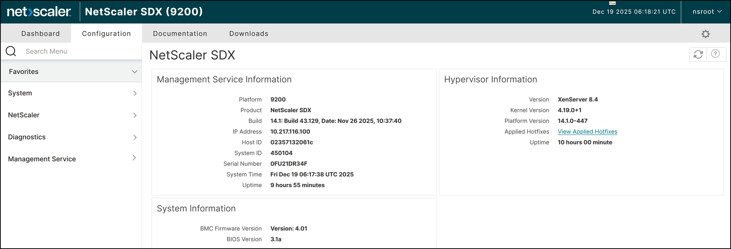Click the System Time value
This screenshot has width=731, height=249.
point(312,175)
